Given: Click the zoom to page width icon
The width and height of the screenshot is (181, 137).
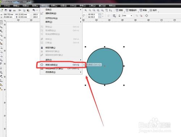Looking at the screenshot, I should pyautogui.click(x=110, y=10).
